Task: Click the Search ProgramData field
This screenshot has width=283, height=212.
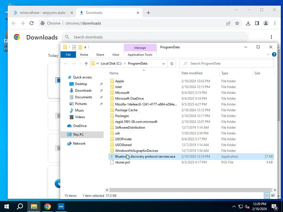Action: click(x=227, y=63)
